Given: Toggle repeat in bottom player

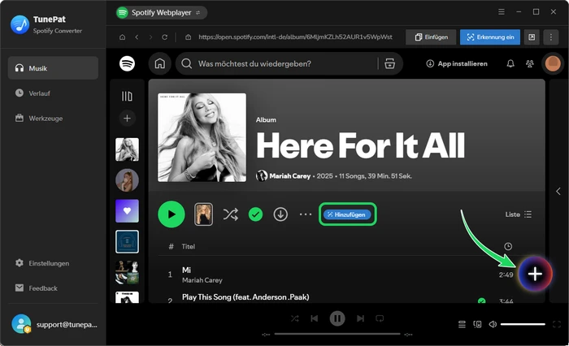Looking at the screenshot, I should click(380, 318).
